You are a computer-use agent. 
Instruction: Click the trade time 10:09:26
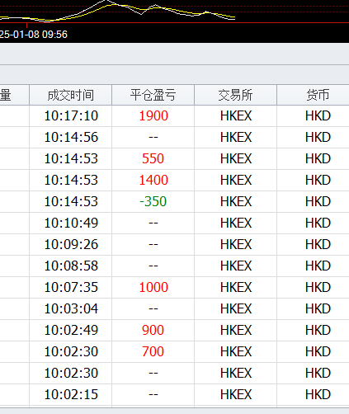click(x=71, y=244)
